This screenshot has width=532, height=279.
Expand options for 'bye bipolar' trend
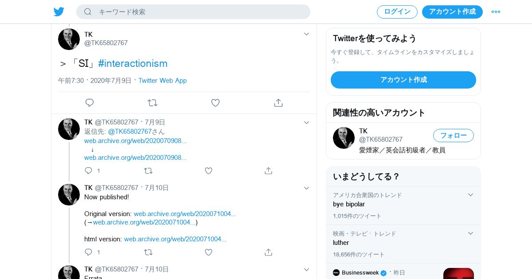(x=470, y=195)
